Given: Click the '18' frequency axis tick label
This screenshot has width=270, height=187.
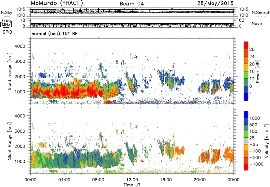Looking at the screenshot, I should pos(22,20).
